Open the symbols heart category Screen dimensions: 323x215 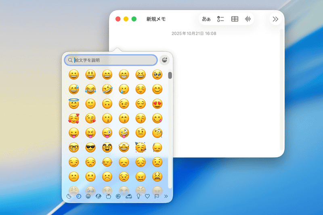click(147, 196)
